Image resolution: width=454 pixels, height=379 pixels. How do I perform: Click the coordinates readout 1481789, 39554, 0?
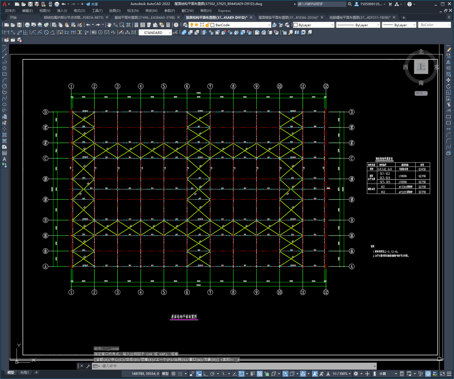point(145,374)
